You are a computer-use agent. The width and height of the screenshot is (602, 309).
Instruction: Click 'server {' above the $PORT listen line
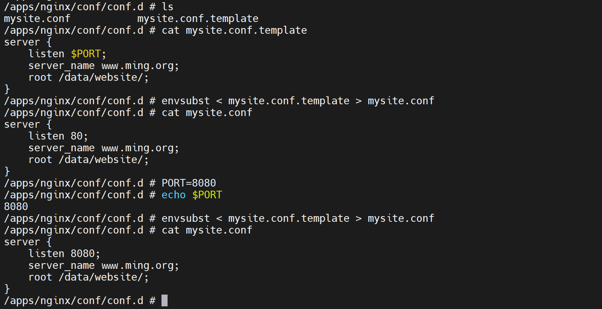point(28,42)
